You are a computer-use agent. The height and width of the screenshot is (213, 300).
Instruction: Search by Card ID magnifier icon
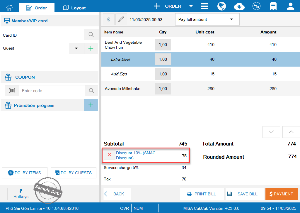tap(91, 35)
